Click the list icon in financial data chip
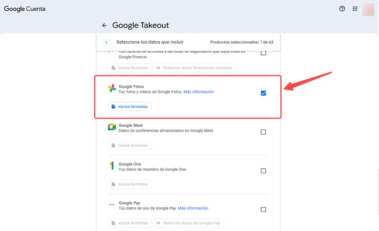The image size is (379, 231). tap(158, 68)
